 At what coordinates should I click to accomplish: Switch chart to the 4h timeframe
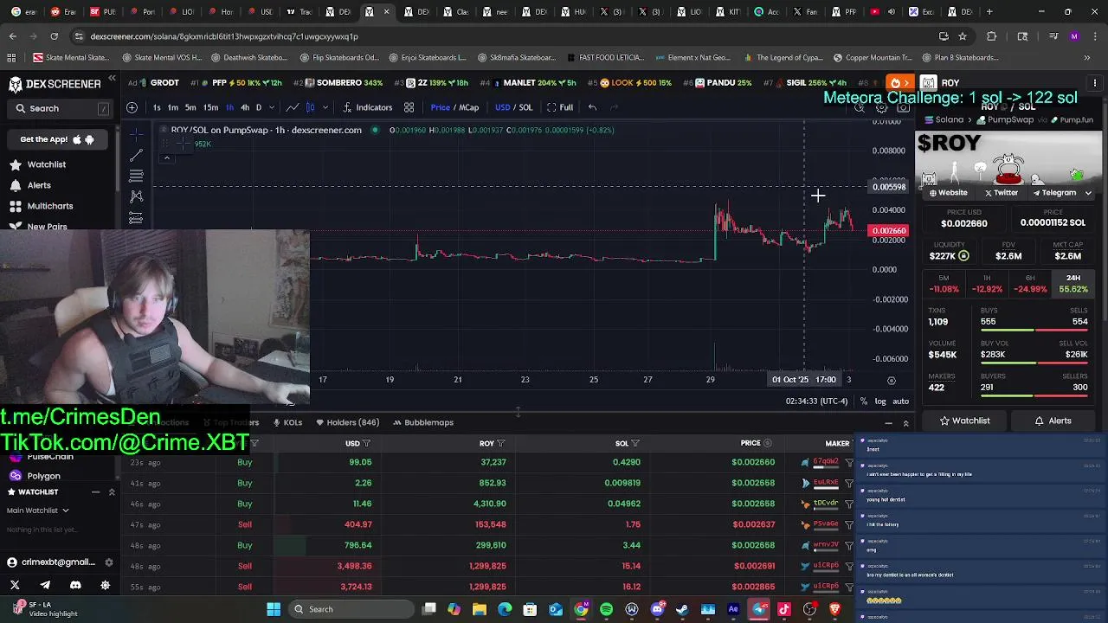tap(245, 107)
